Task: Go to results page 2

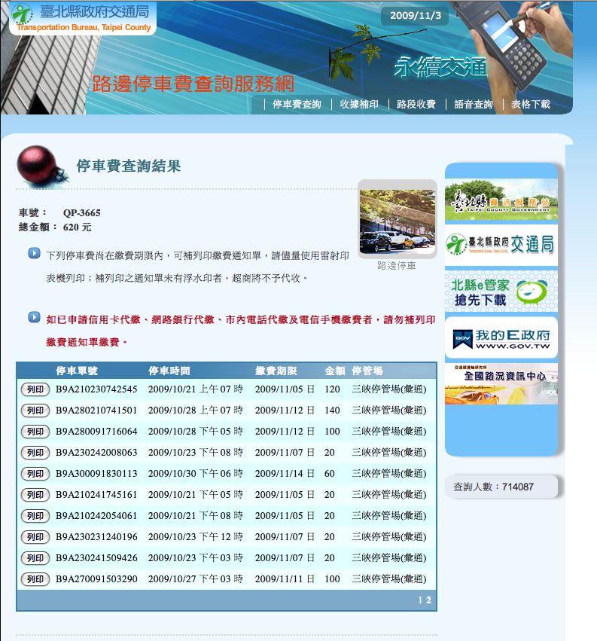Action: 428,600
